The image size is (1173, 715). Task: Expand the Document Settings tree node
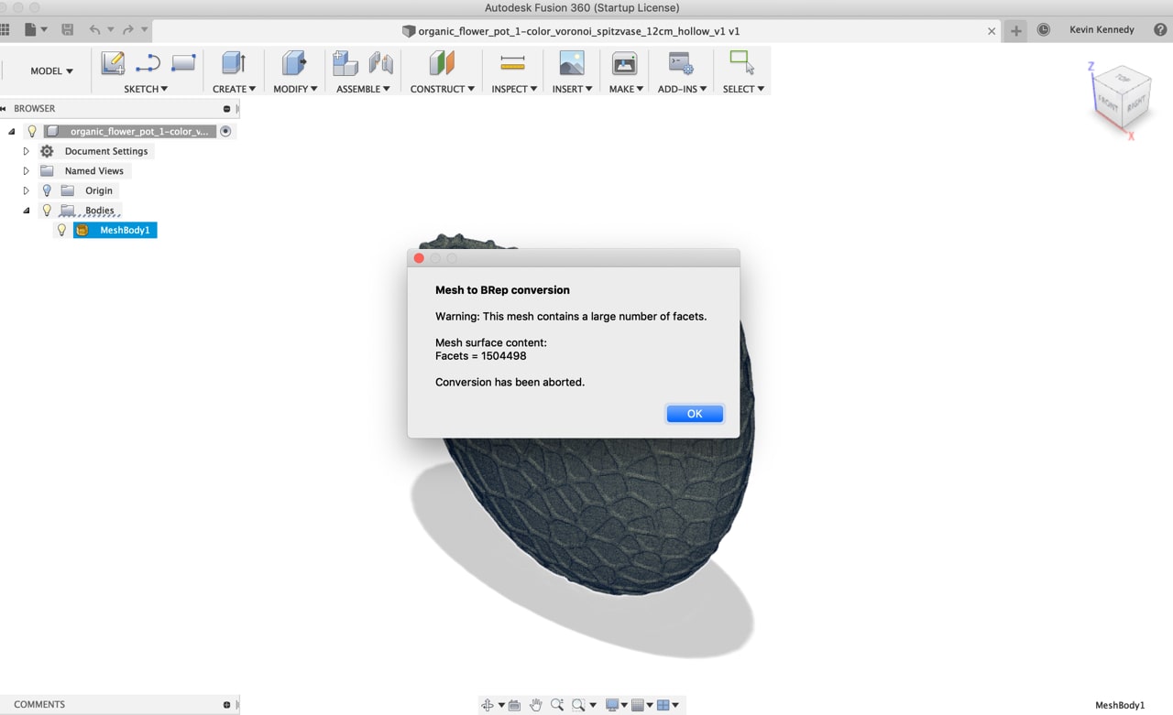click(x=27, y=151)
